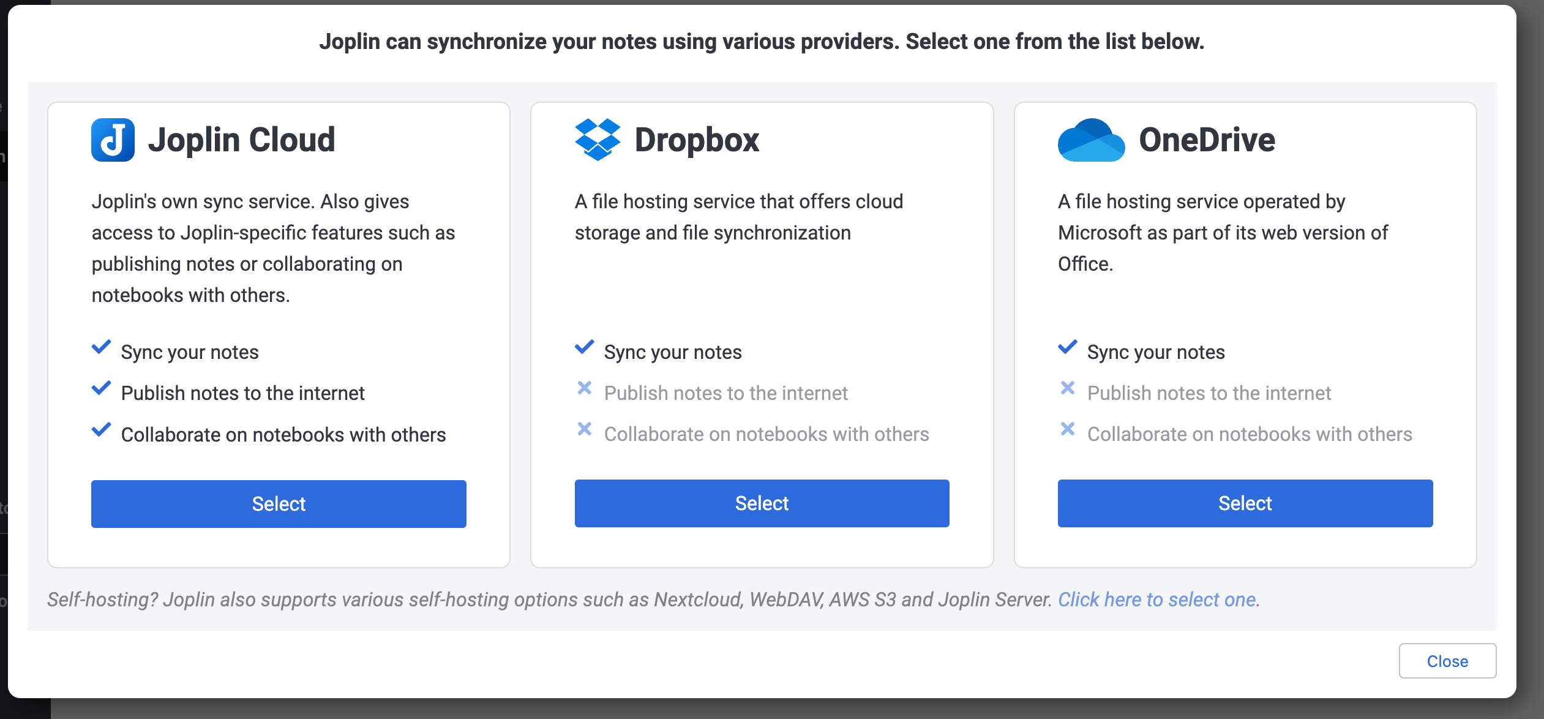Click the X icon beside OneDrive Publish notes
Viewport: 1544px width, 719px height.
(1068, 388)
